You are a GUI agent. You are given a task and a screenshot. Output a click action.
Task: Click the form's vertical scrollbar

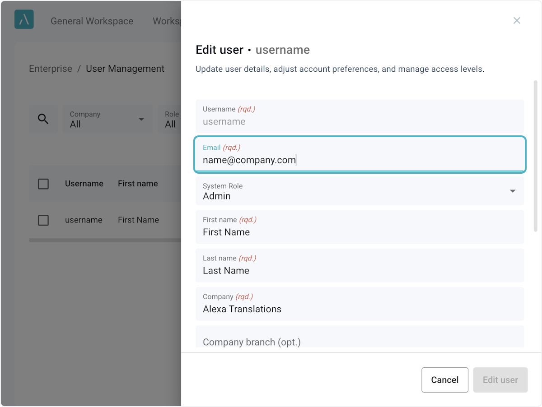(x=536, y=156)
